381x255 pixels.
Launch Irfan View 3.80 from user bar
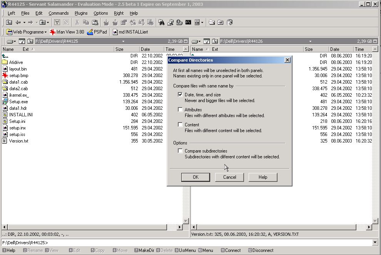click(x=67, y=32)
